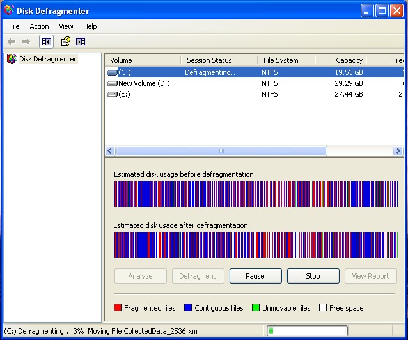Toggle the Show/Hide Console Tree icon
Viewport: 408px width, 340px height.
(46, 42)
